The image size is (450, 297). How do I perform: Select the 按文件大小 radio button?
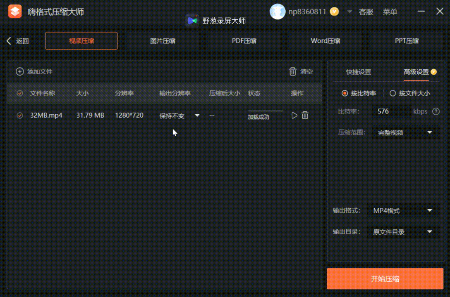pyautogui.click(x=393, y=93)
